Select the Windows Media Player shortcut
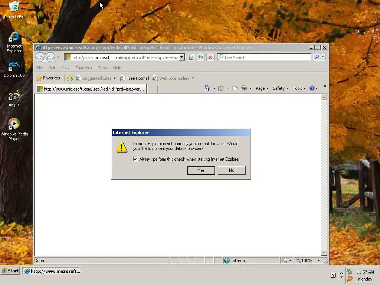The image size is (380, 285). click(x=14, y=130)
